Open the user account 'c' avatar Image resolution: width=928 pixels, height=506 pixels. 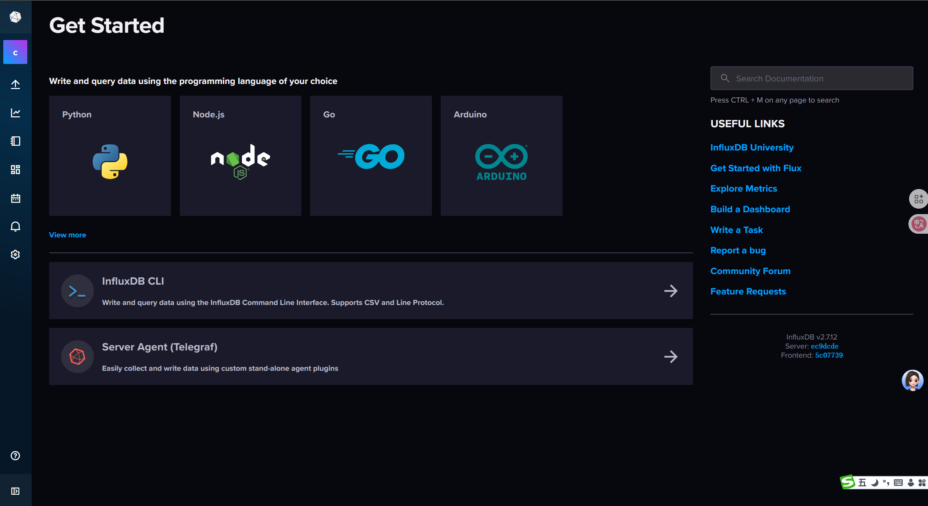click(x=15, y=52)
